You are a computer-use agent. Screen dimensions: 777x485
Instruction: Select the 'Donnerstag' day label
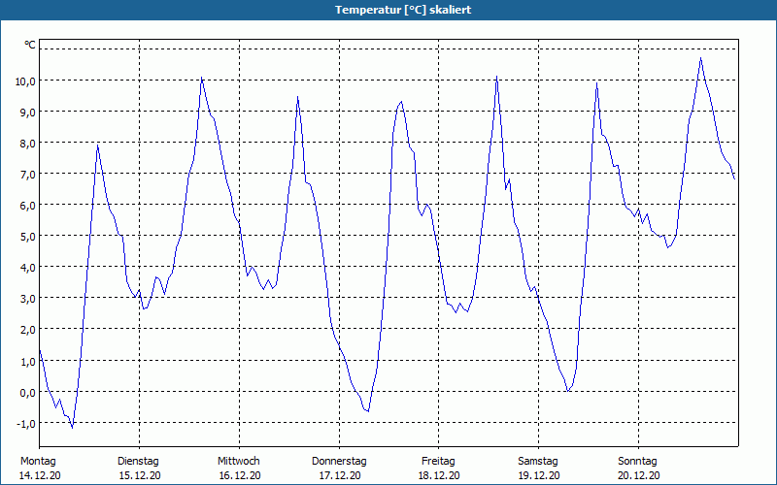tap(339, 462)
